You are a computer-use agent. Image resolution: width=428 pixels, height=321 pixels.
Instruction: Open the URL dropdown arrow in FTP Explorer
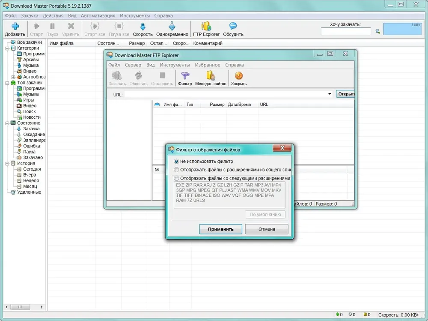tap(330, 94)
